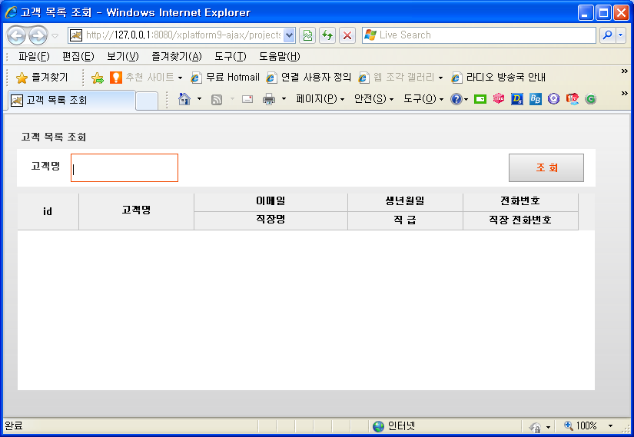
Task: Click the Home page icon
Action: coord(184,99)
